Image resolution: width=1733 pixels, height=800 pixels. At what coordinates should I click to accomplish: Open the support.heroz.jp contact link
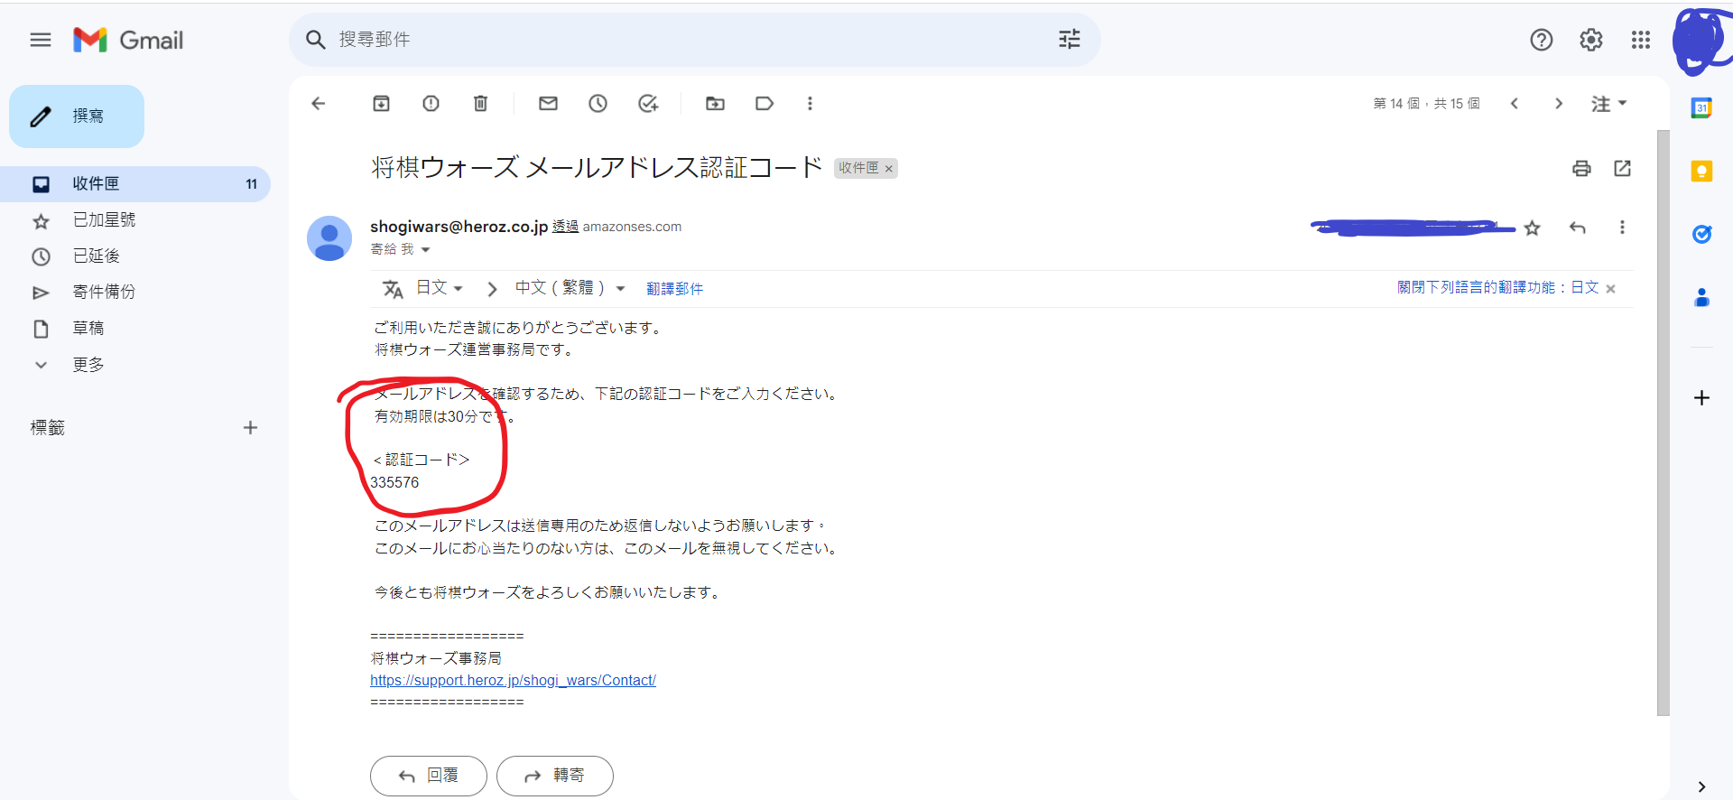[x=513, y=681]
